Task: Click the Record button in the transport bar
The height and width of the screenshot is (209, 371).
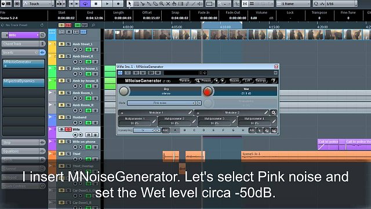Action: pos(118,3)
